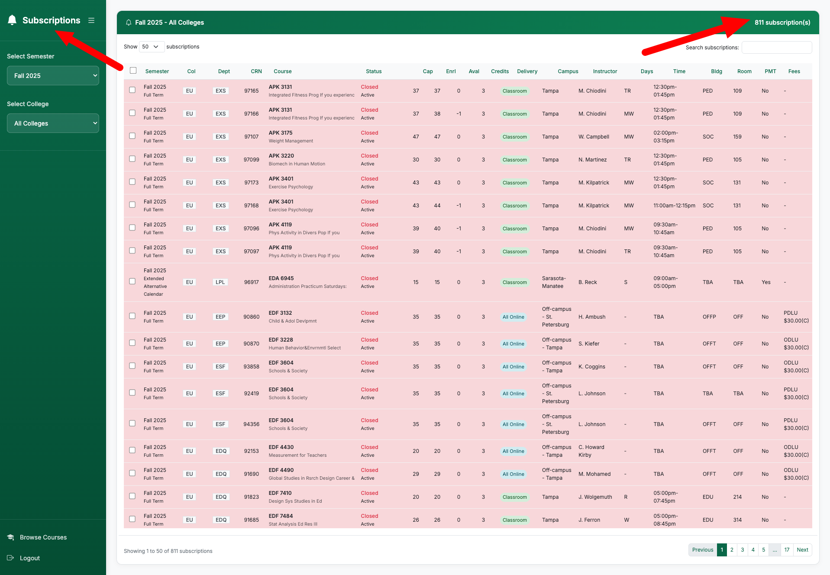The image size is (830, 575).
Task: Click 'EDF 4490' Global Studies course title
Action: pos(281,470)
